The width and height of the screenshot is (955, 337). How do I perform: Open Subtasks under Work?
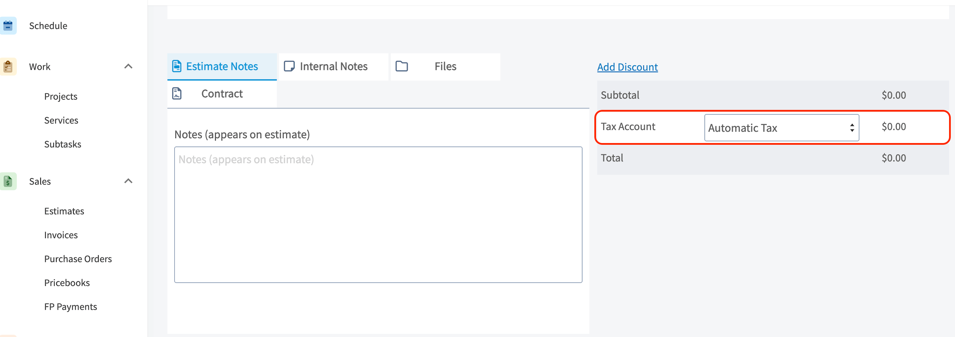63,144
